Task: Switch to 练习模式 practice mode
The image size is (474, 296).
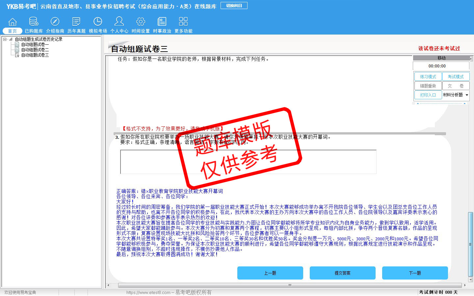Action: (428, 77)
